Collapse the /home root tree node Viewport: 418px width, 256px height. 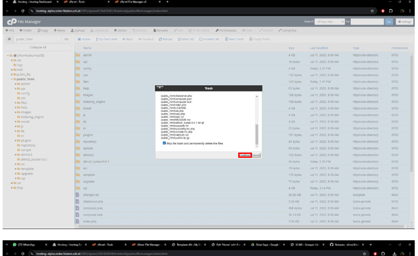(x=8, y=56)
